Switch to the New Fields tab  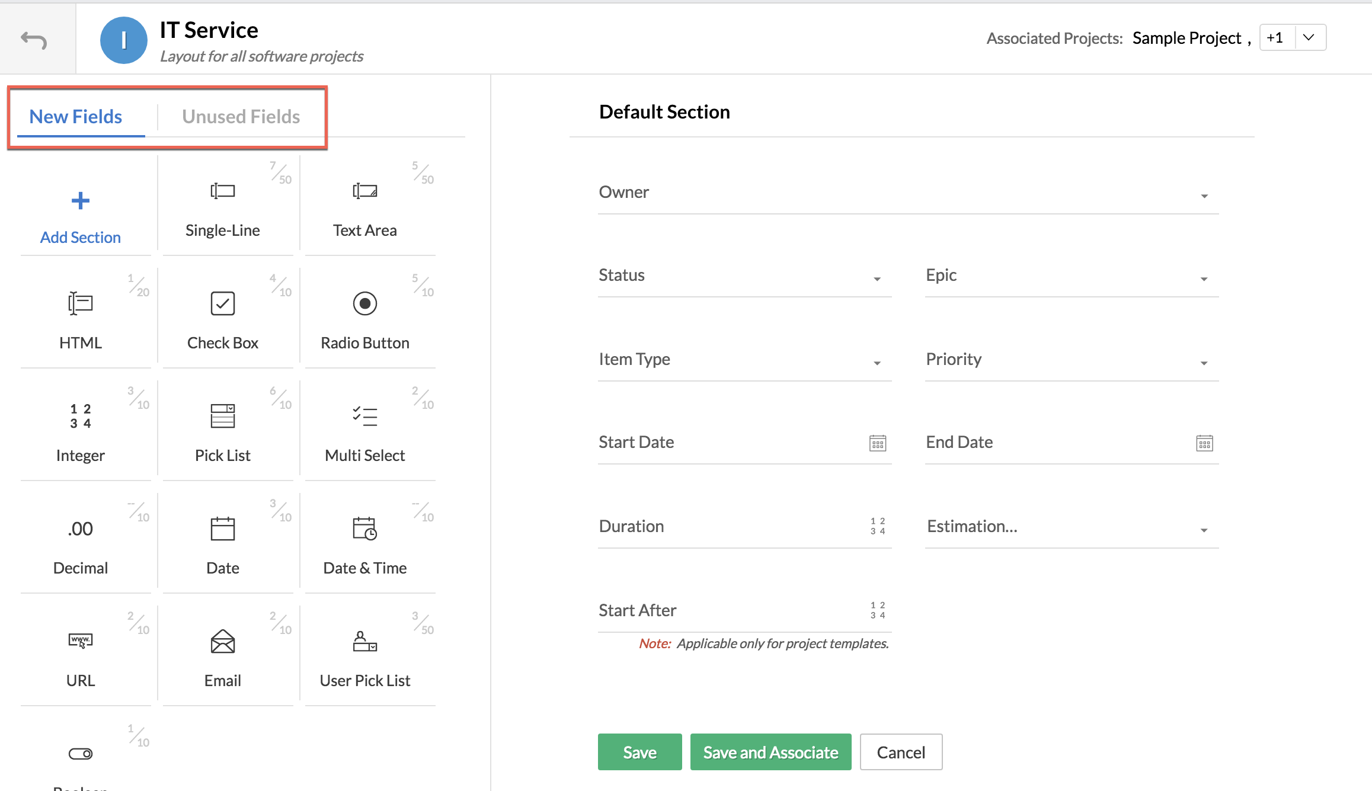(x=76, y=117)
